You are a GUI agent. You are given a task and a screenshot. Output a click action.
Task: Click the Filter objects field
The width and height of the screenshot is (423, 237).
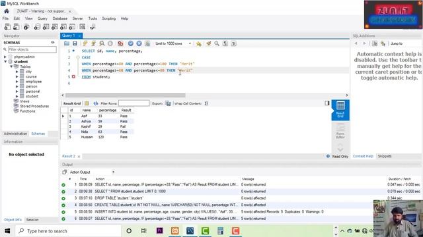coord(32,49)
